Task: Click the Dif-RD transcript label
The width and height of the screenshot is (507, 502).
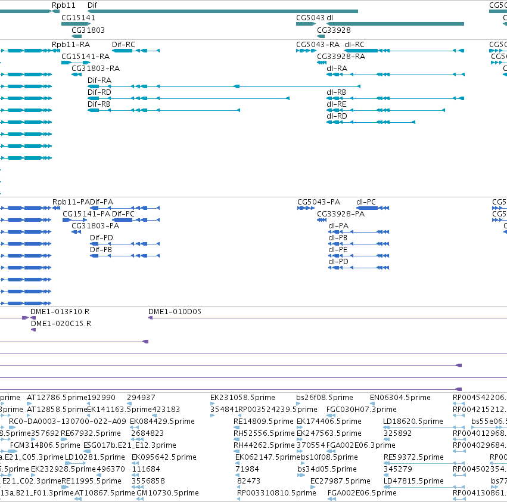Action: pos(99,92)
